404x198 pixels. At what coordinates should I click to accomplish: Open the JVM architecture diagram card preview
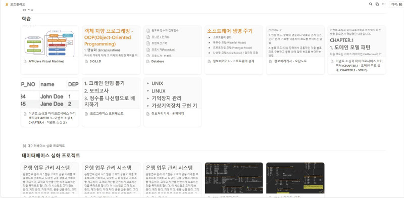point(49,41)
